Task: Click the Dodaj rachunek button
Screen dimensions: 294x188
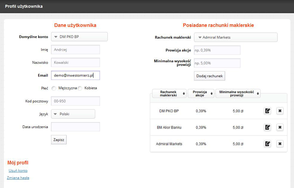Action: [x=209, y=76]
